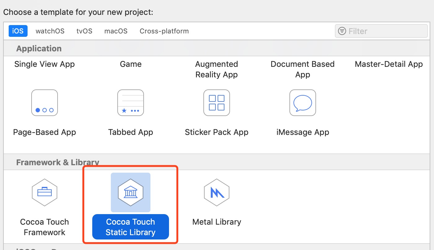
Task: Switch to the tvOS platform tab
Action: (x=85, y=31)
